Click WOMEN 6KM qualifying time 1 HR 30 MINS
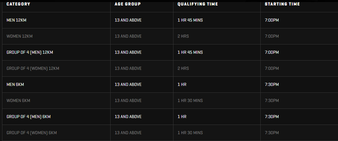 point(190,101)
